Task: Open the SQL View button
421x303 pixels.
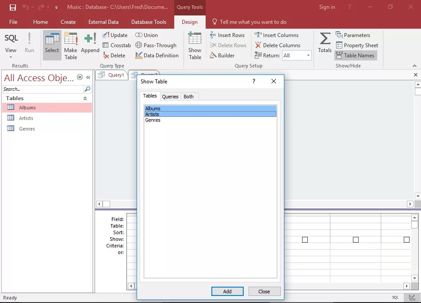Action: tap(11, 42)
